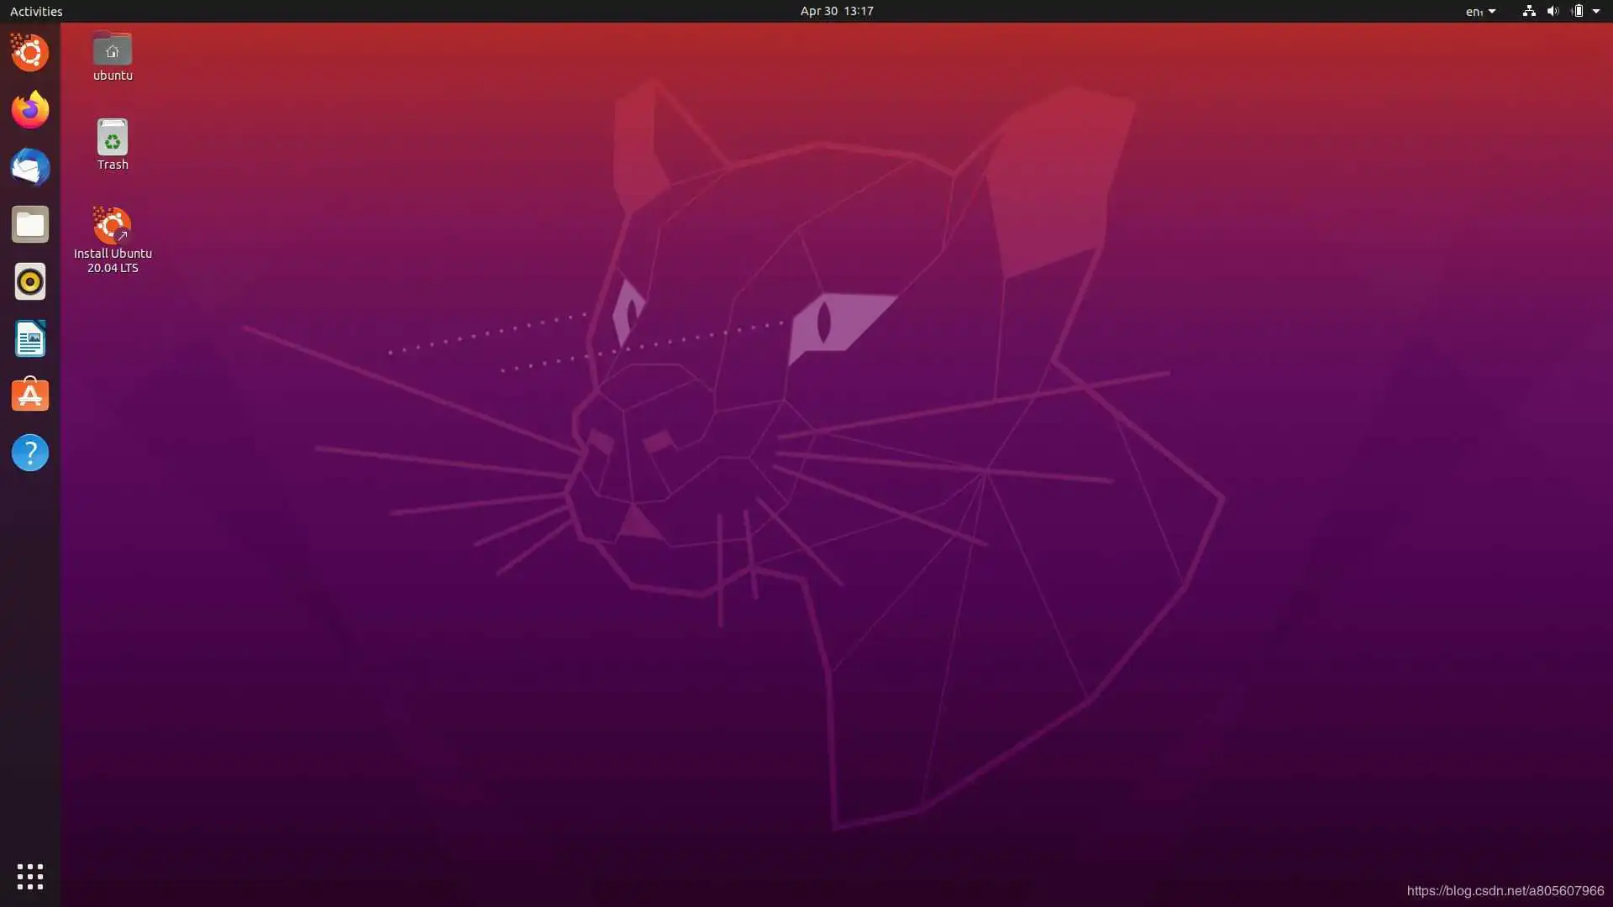
Task: Start the Rhythmbox music player
Action: [29, 281]
